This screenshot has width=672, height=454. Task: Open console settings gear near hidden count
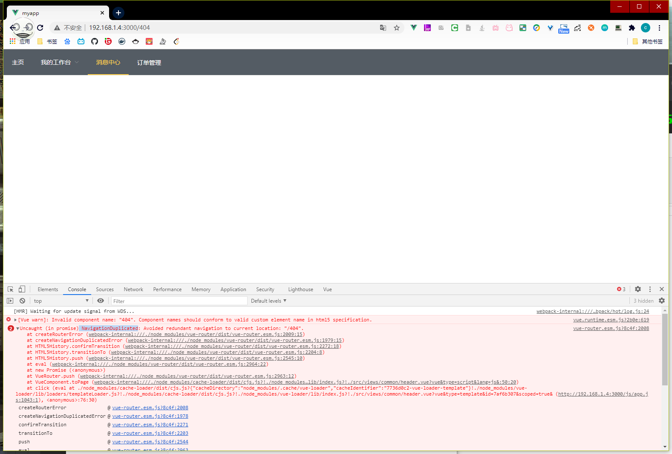point(661,301)
